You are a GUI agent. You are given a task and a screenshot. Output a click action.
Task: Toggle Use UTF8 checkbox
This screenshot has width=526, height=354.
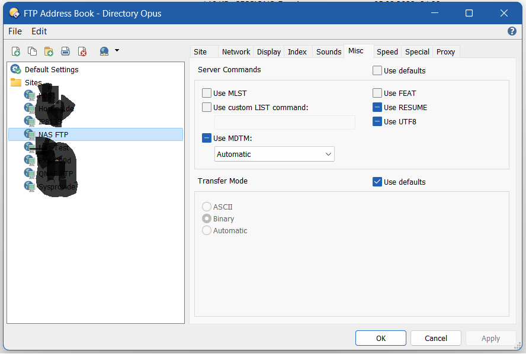point(377,121)
